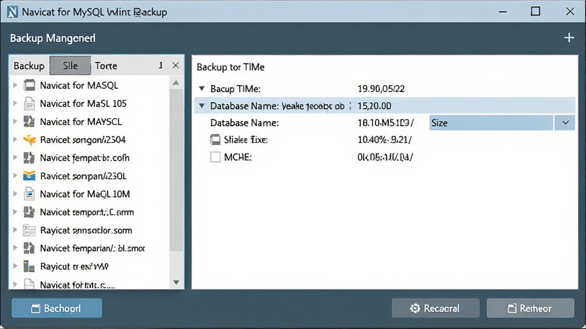This screenshot has height=329, width=586.
Task: Select the file icon beside Navicat for MaQL.10M
Action: click(29, 194)
